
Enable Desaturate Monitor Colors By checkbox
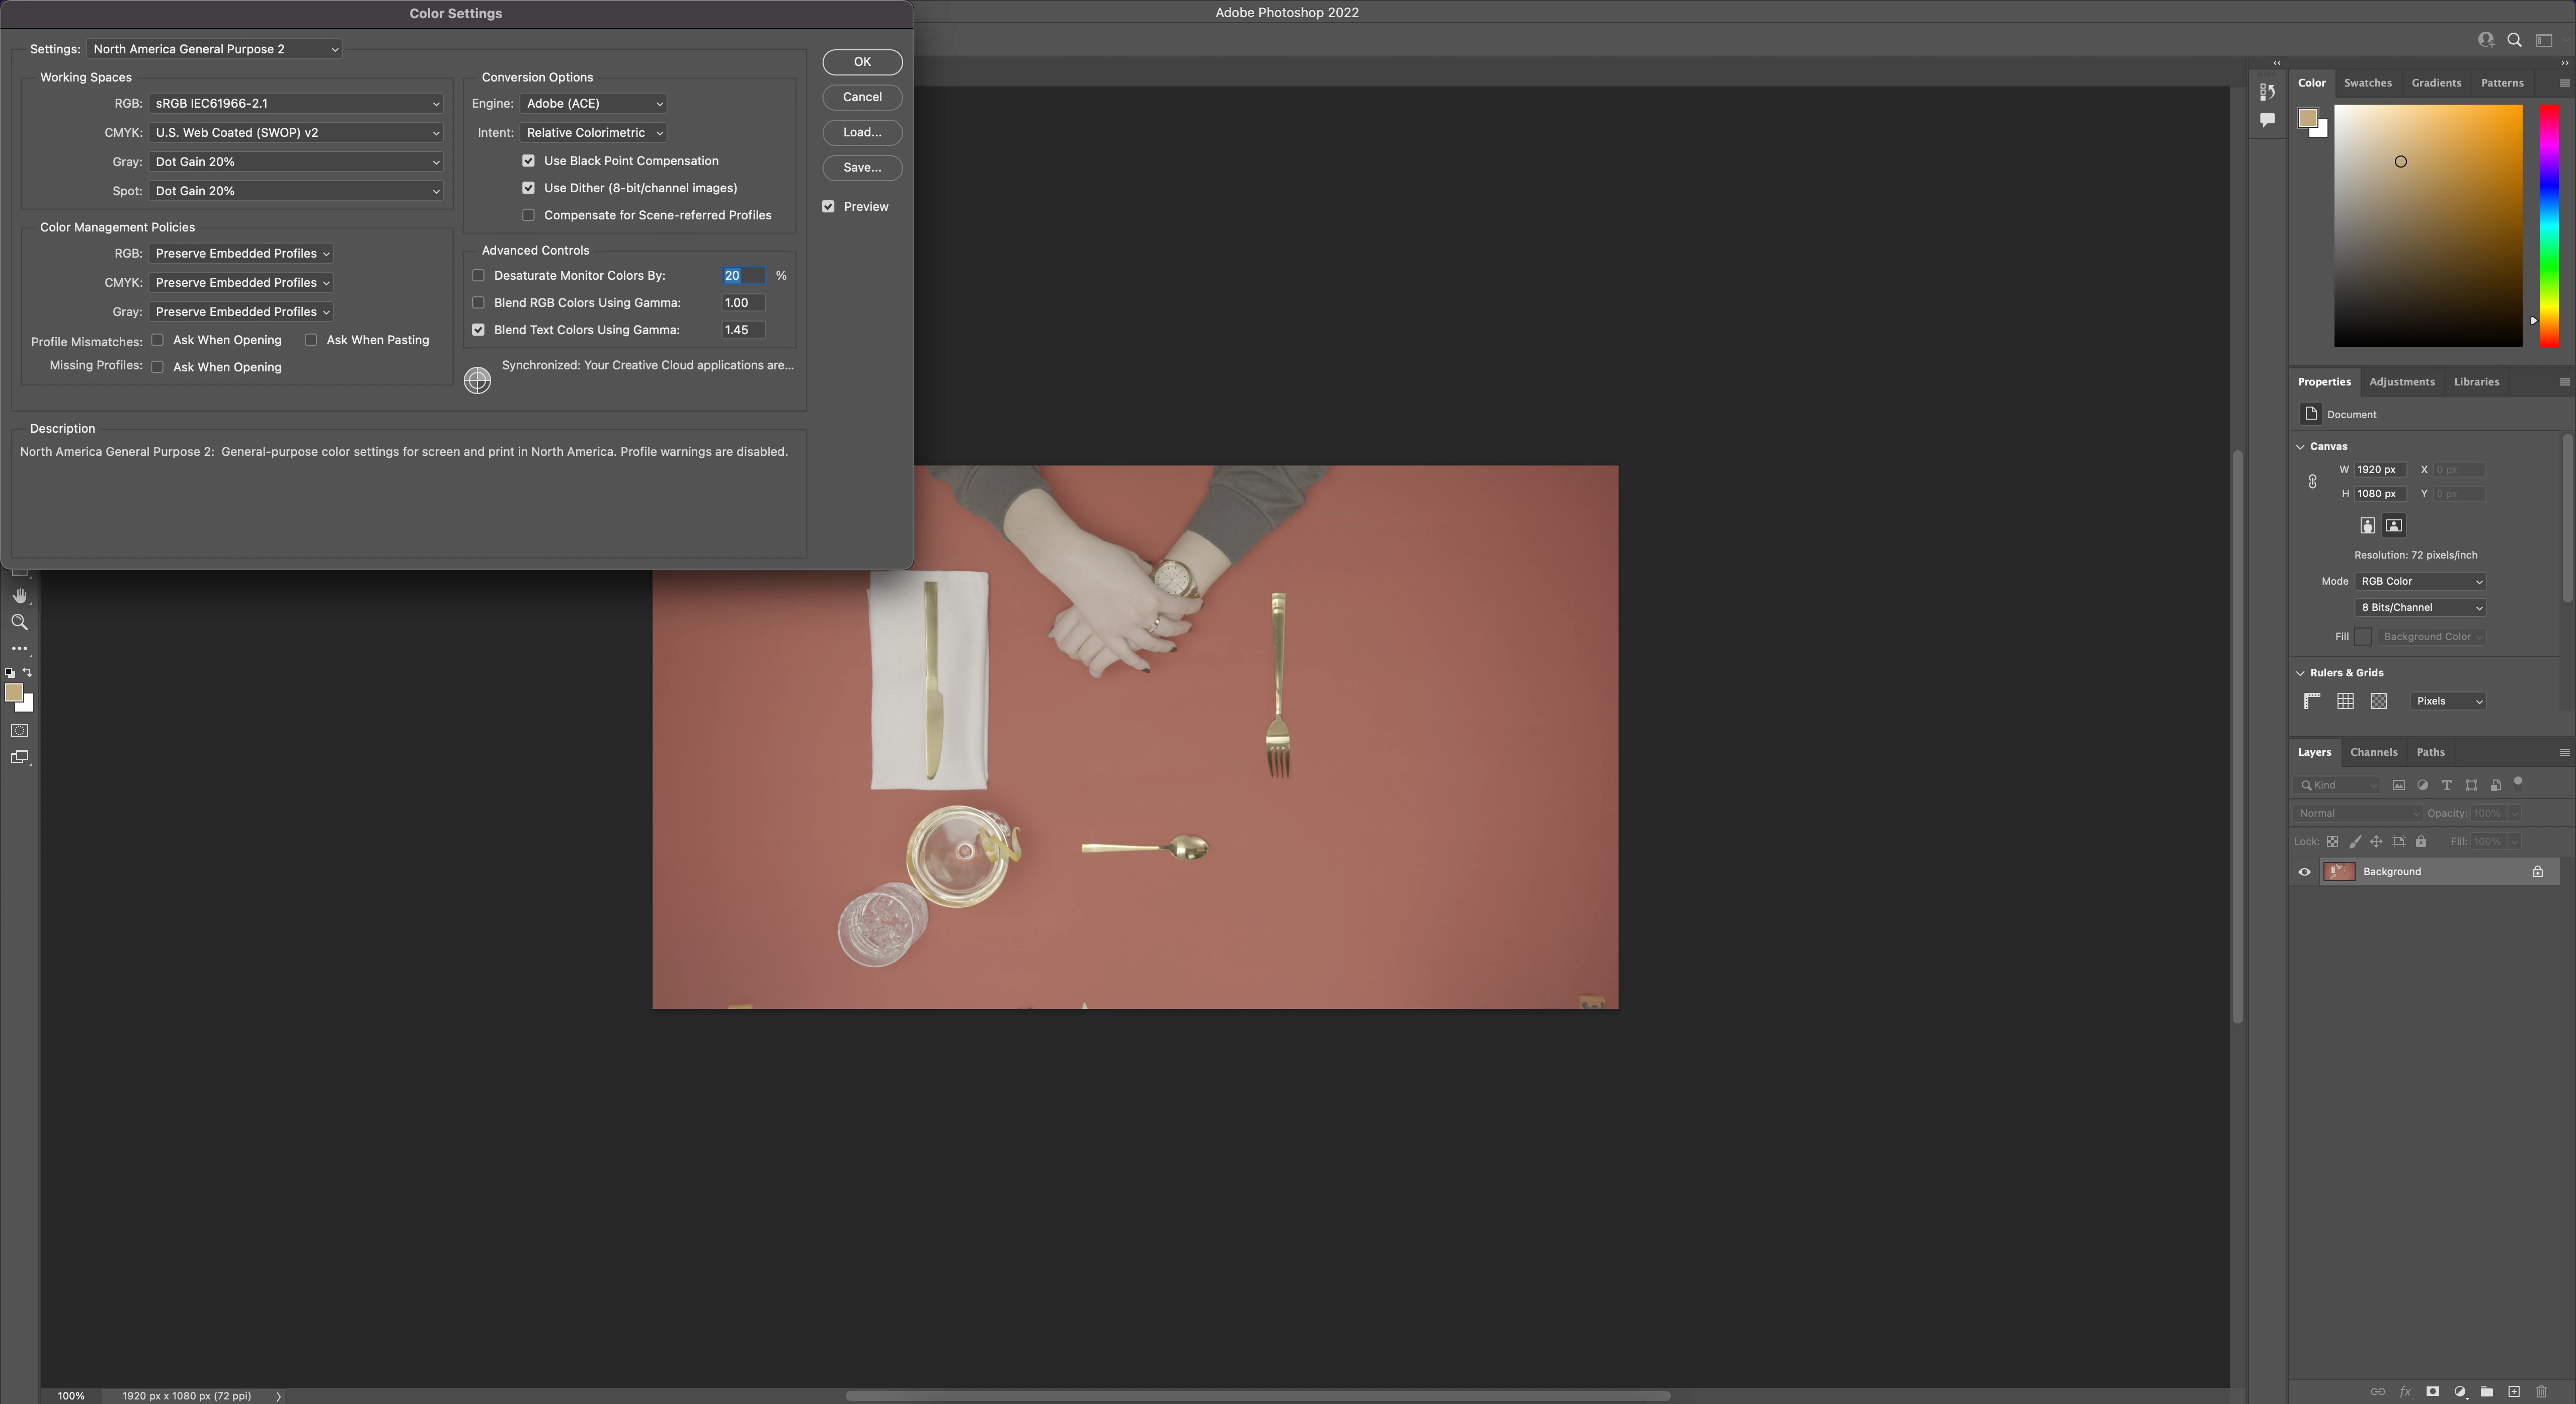[x=478, y=276]
